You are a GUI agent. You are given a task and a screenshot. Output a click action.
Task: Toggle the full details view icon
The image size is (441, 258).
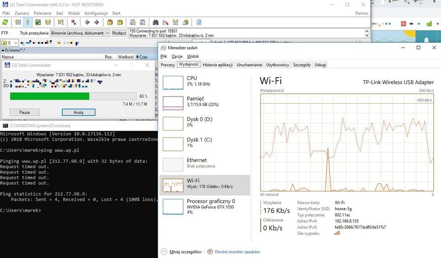pyautogui.click(x=27, y=22)
